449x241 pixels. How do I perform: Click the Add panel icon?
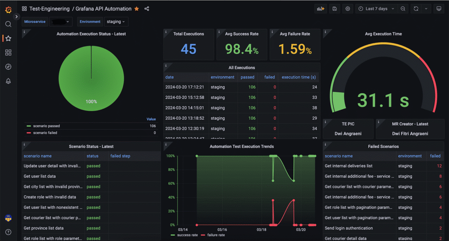(321, 9)
